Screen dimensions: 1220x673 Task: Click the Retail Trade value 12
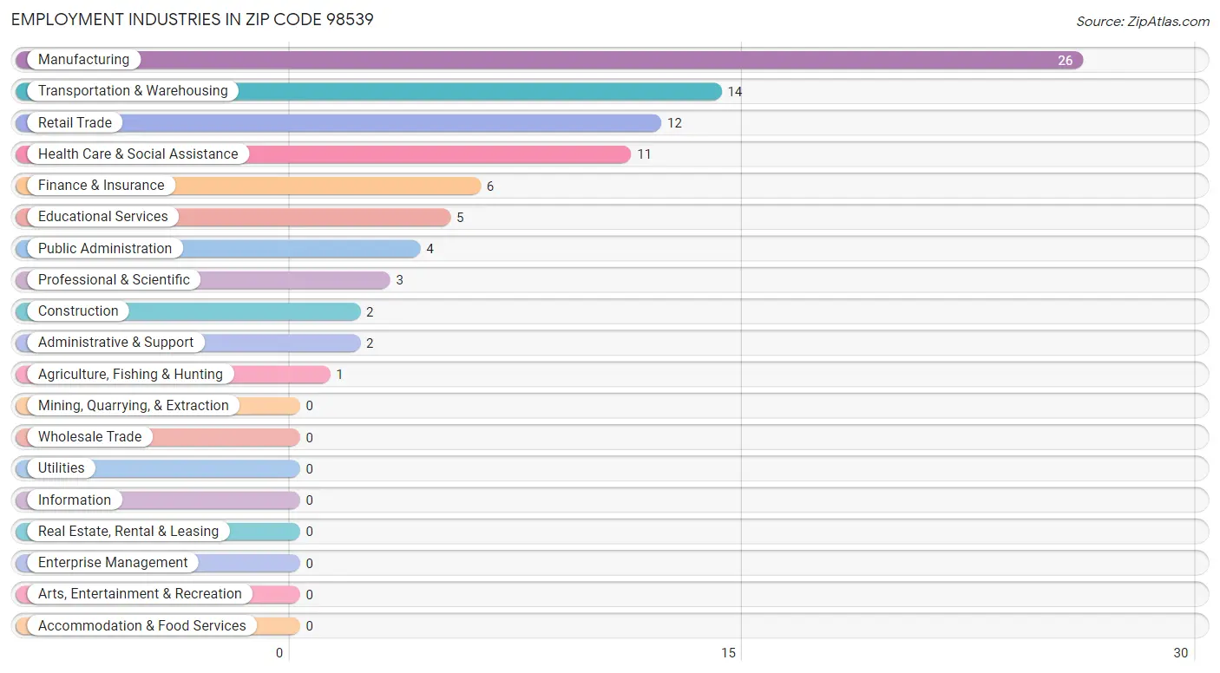(674, 124)
